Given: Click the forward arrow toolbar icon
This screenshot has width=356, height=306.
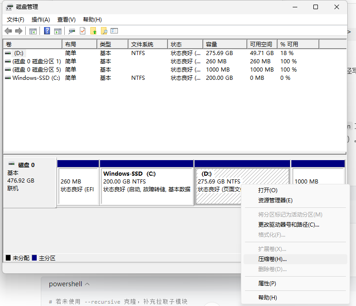Looking at the screenshot, I should pyautogui.click(x=19, y=31).
